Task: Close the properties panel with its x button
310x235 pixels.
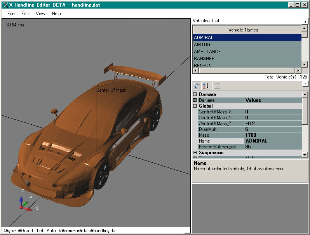Action: (x=305, y=84)
